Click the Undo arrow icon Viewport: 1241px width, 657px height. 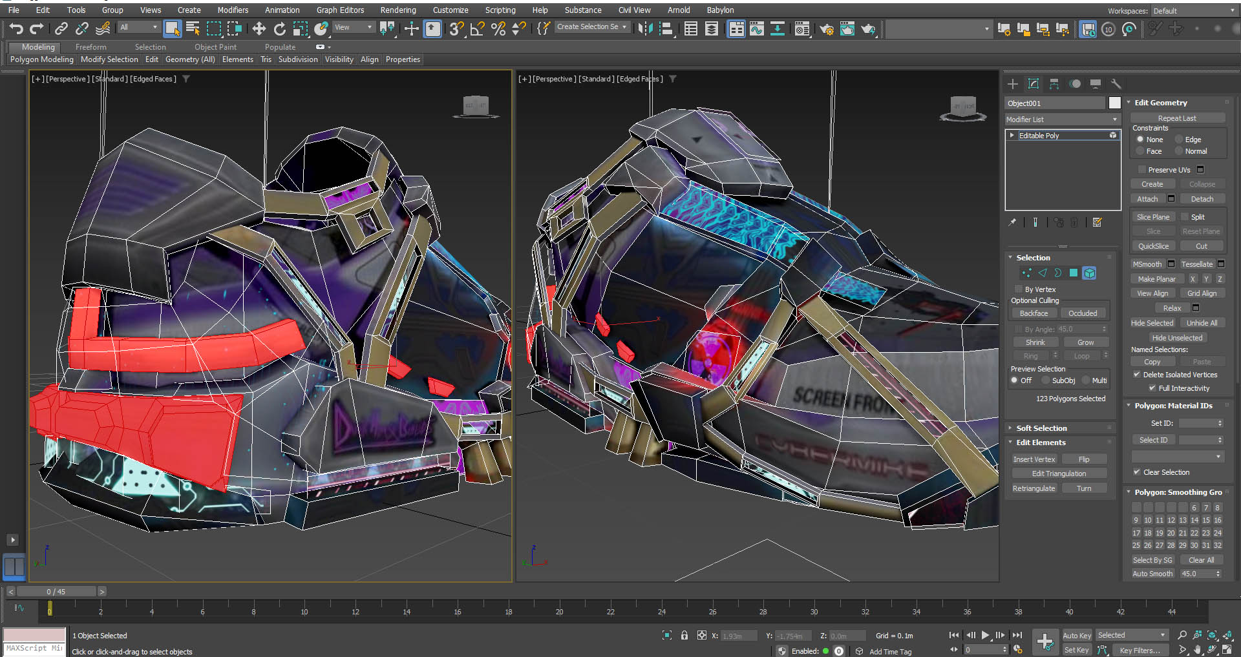[16, 28]
